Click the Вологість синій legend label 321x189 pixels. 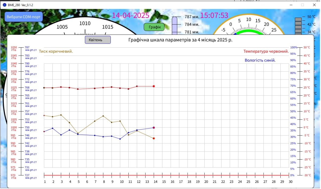[x=260, y=60]
